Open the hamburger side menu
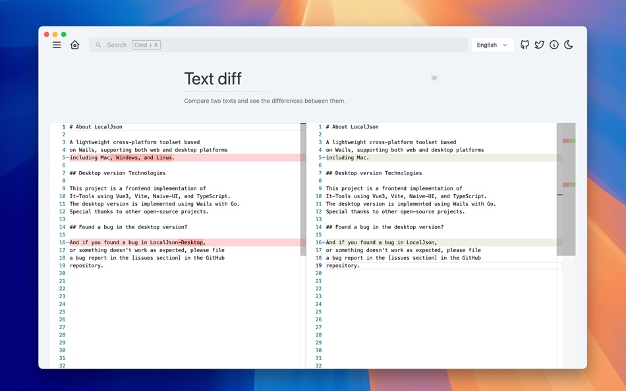This screenshot has height=391, width=626. coord(57,45)
